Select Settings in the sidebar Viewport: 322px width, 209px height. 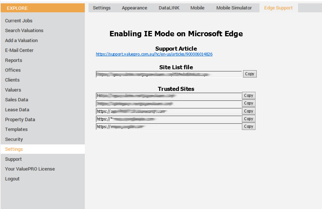[x=43, y=149]
